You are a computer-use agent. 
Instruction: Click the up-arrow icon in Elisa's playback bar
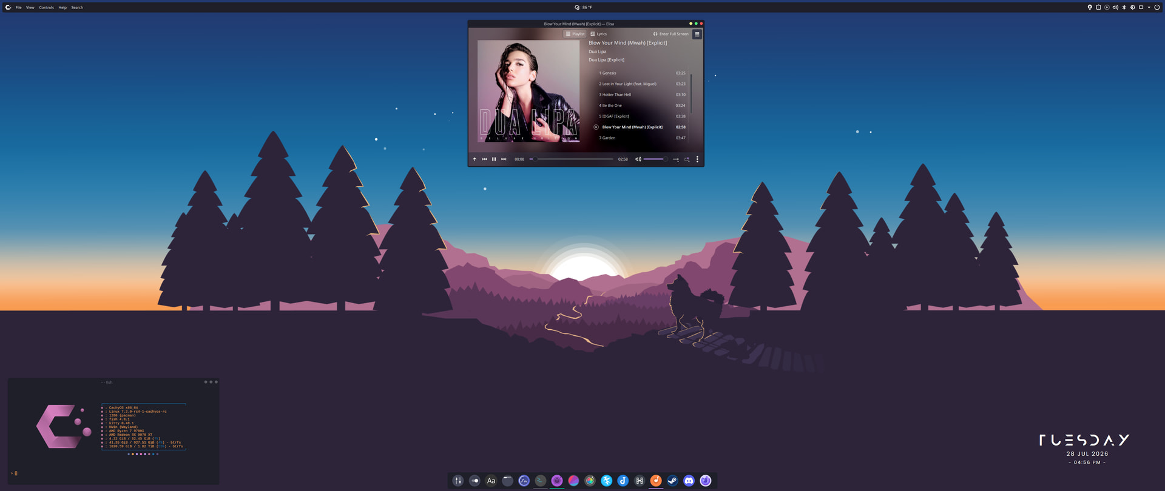[474, 159]
